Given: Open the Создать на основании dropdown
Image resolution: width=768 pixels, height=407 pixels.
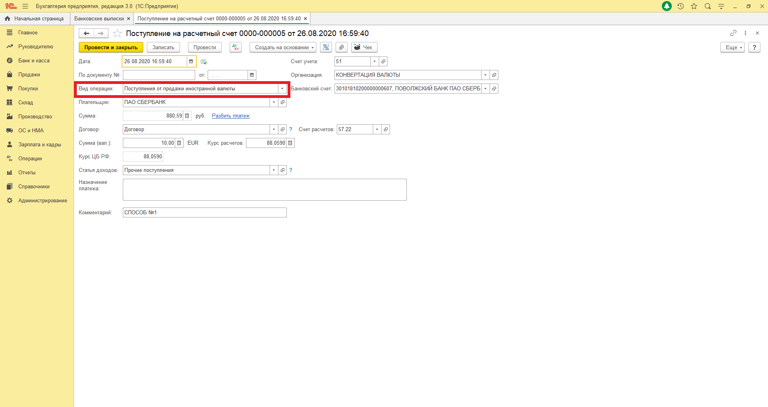Looking at the screenshot, I should coord(283,47).
